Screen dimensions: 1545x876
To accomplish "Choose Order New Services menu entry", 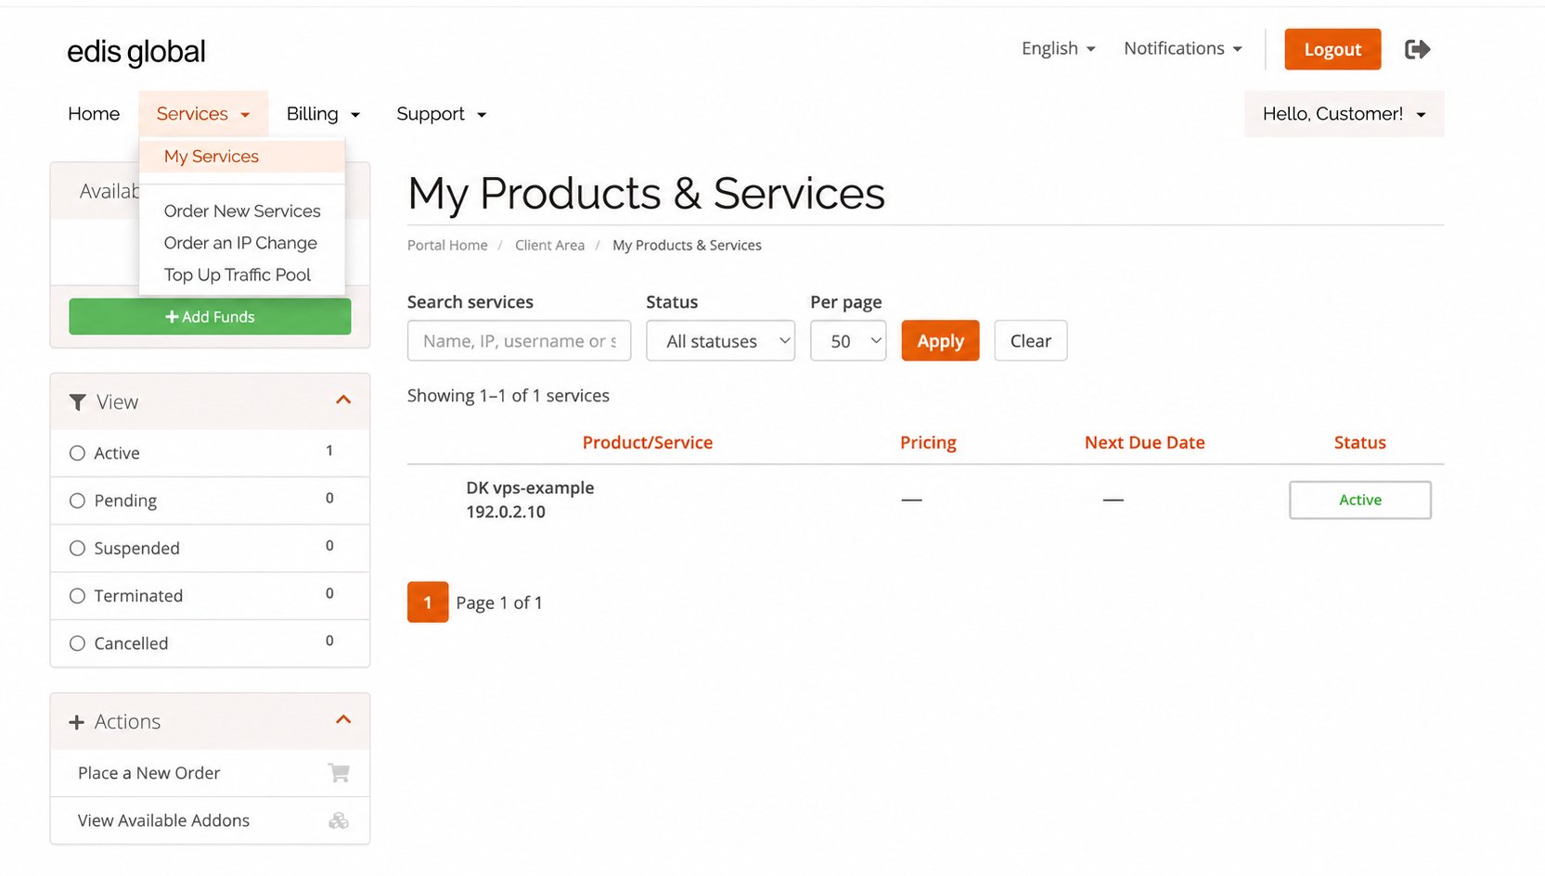I will click(242, 211).
